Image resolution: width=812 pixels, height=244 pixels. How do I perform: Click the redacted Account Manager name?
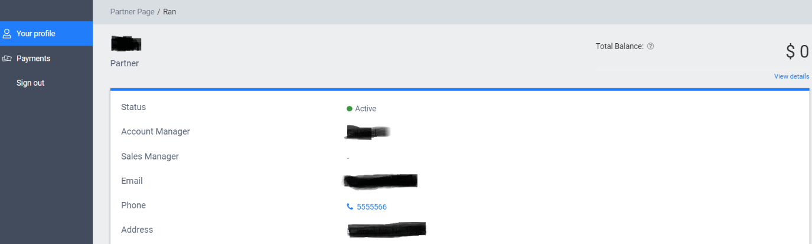coord(368,132)
